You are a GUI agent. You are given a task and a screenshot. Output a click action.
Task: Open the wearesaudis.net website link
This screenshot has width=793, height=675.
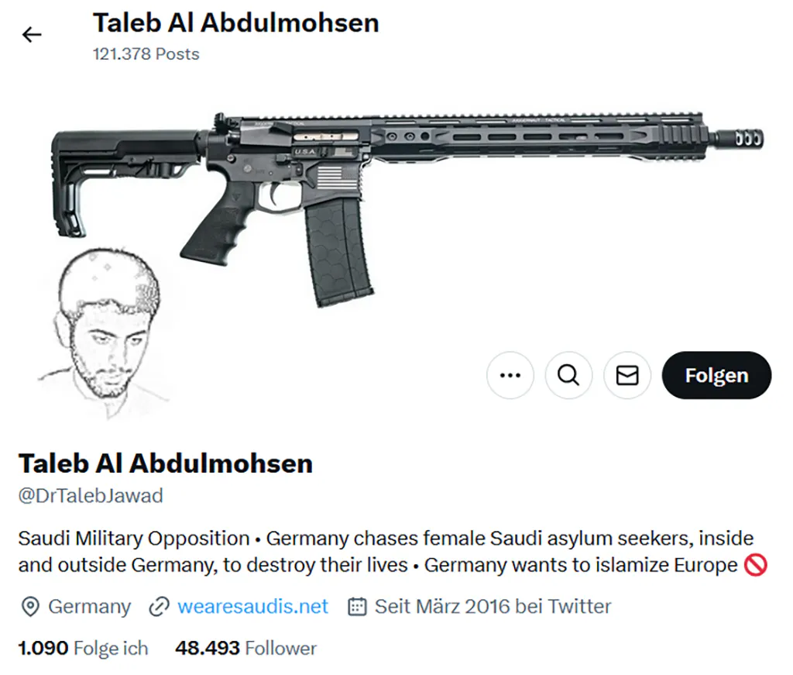pos(252,606)
